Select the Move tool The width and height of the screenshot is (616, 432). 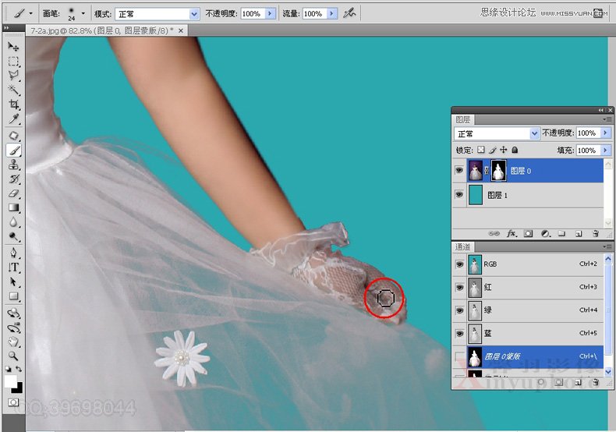click(x=14, y=47)
